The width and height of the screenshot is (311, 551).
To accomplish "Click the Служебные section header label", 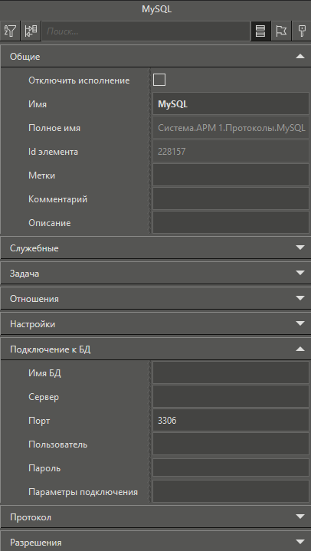I will coord(34,248).
